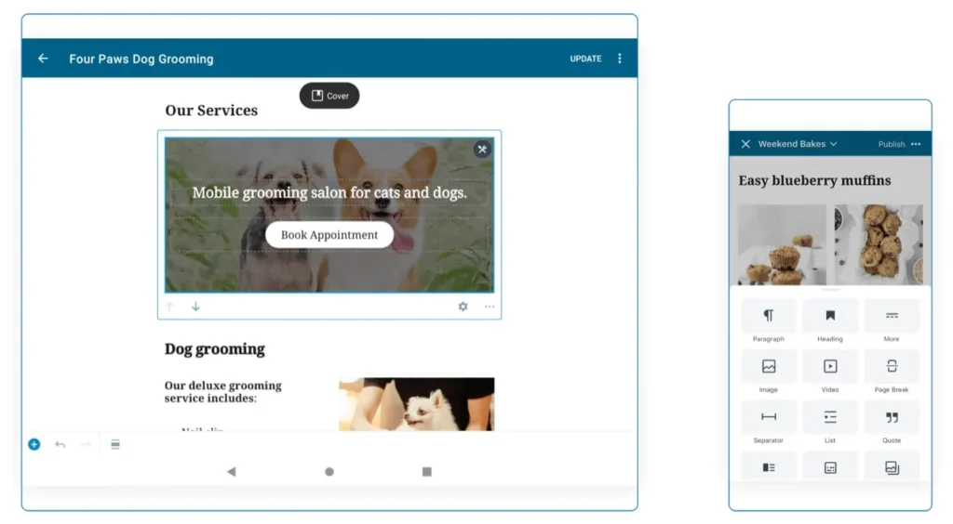Screen dimensions: 953x524
Task: Select the Dog grooming heading
Action: (215, 348)
